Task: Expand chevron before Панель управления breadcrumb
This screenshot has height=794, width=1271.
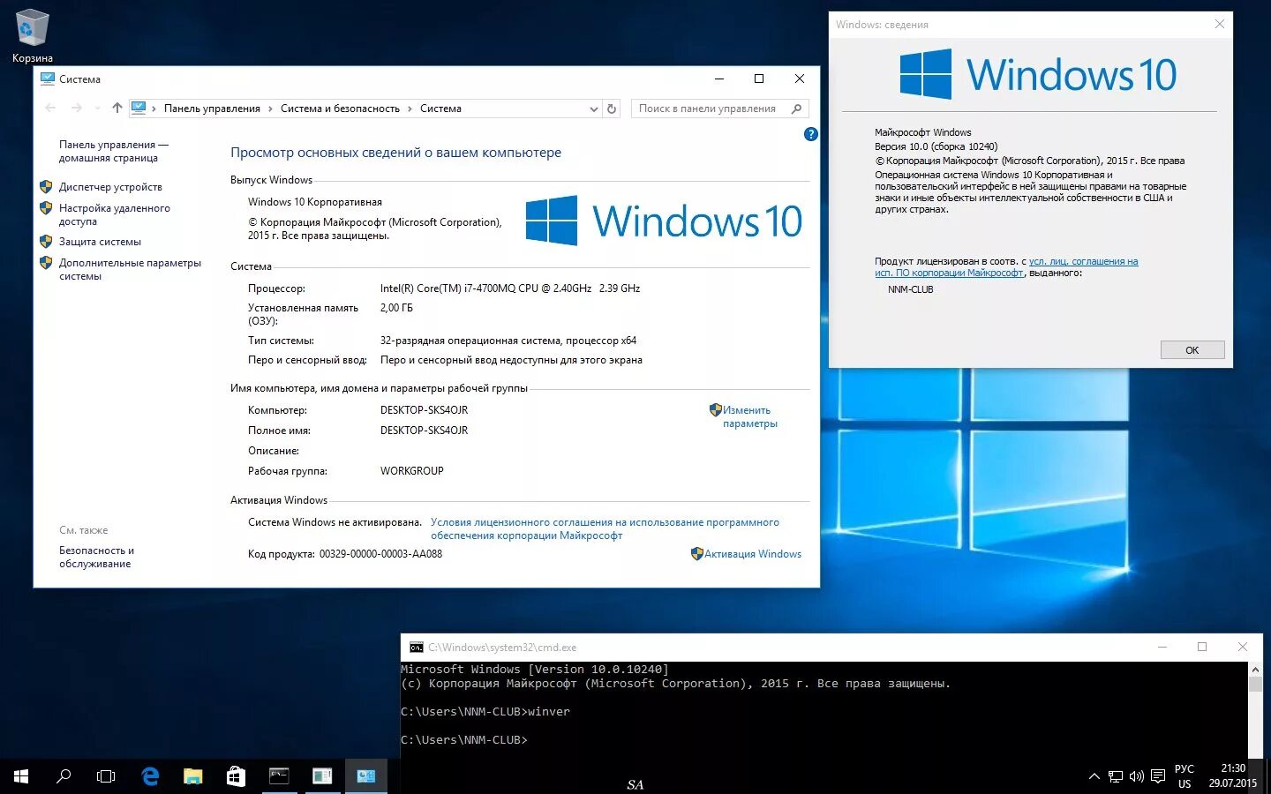Action: [154, 109]
